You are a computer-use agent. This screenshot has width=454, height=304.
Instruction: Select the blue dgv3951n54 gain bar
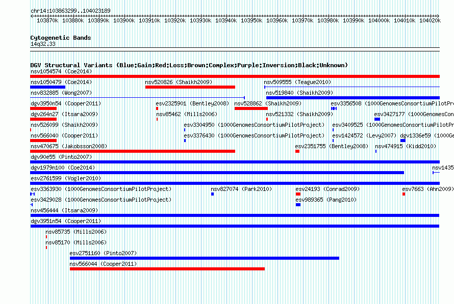tap(235, 226)
